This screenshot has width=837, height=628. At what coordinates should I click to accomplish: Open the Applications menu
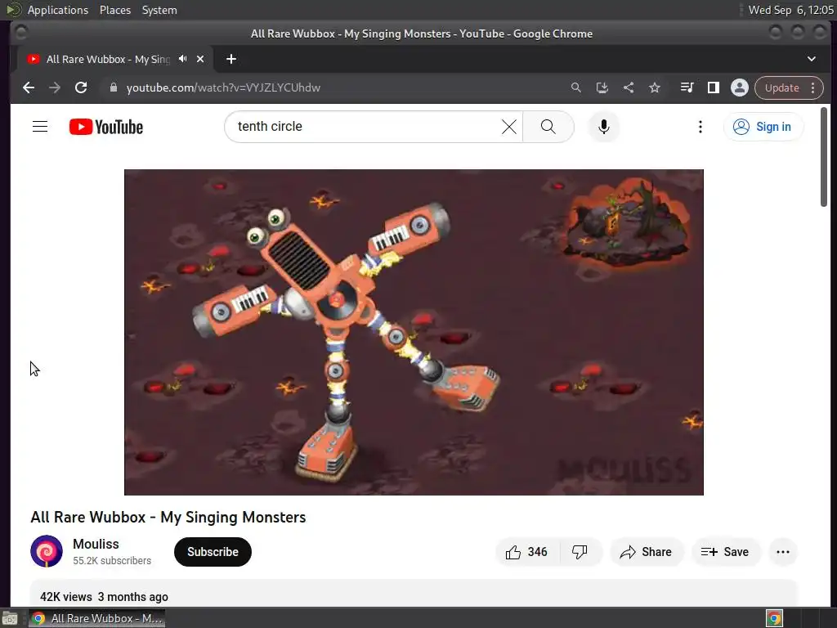[58, 10]
